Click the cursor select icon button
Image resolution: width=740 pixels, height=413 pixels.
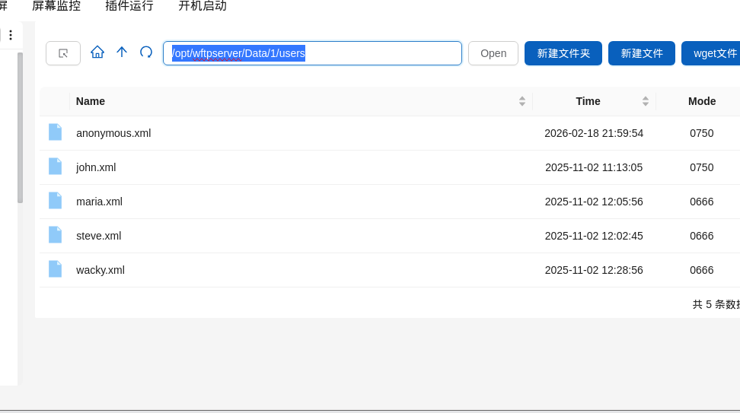pyautogui.click(x=63, y=53)
